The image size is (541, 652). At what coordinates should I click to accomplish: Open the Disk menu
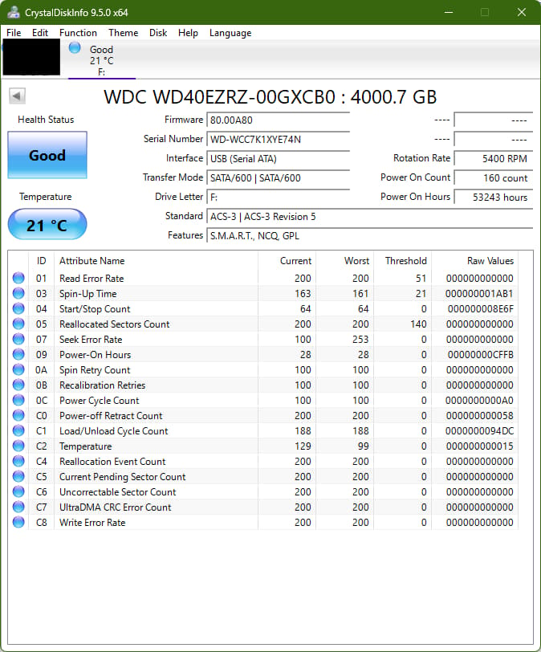click(158, 33)
